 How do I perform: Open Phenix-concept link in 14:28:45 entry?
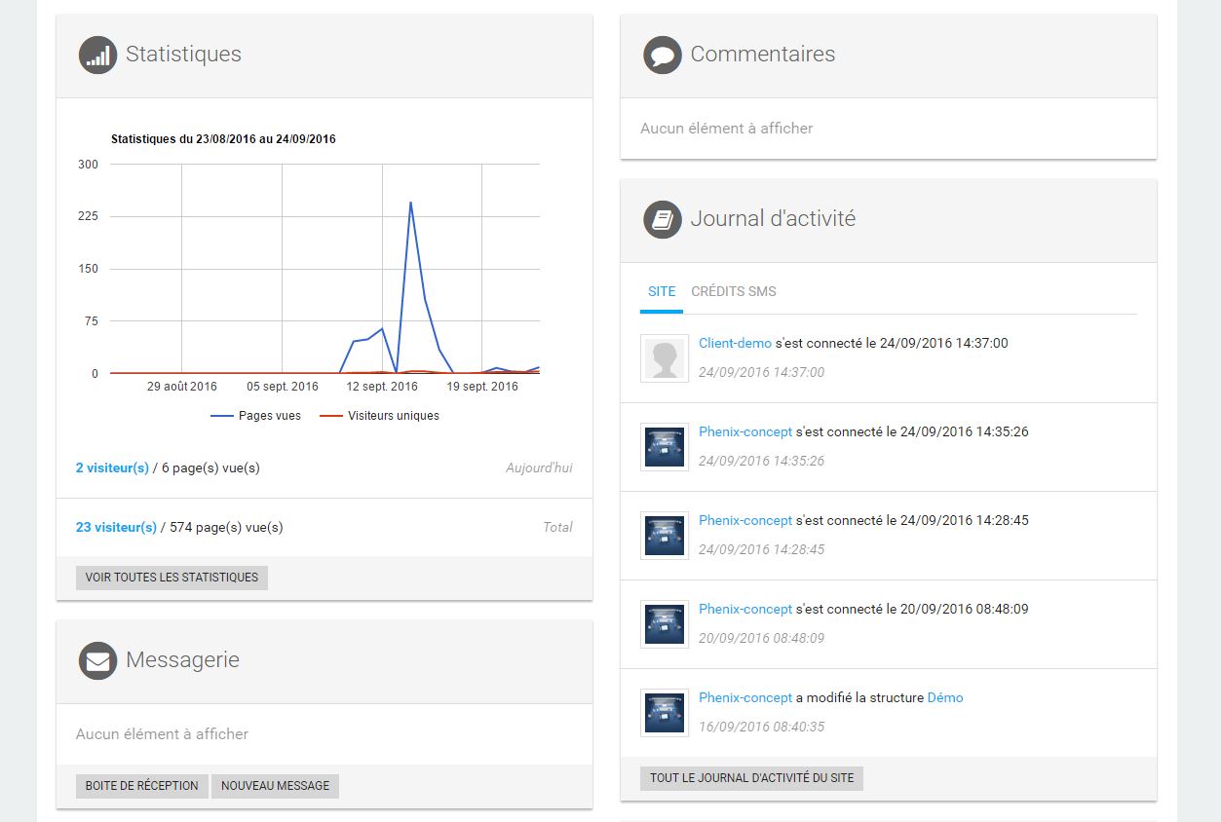[745, 520]
